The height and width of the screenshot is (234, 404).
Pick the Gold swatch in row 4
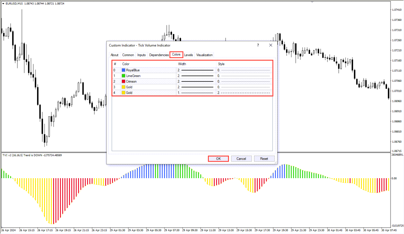[123, 93]
